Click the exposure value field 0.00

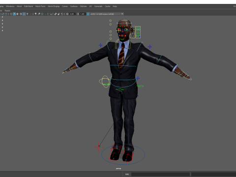pyautogui.click(x=72, y=14)
